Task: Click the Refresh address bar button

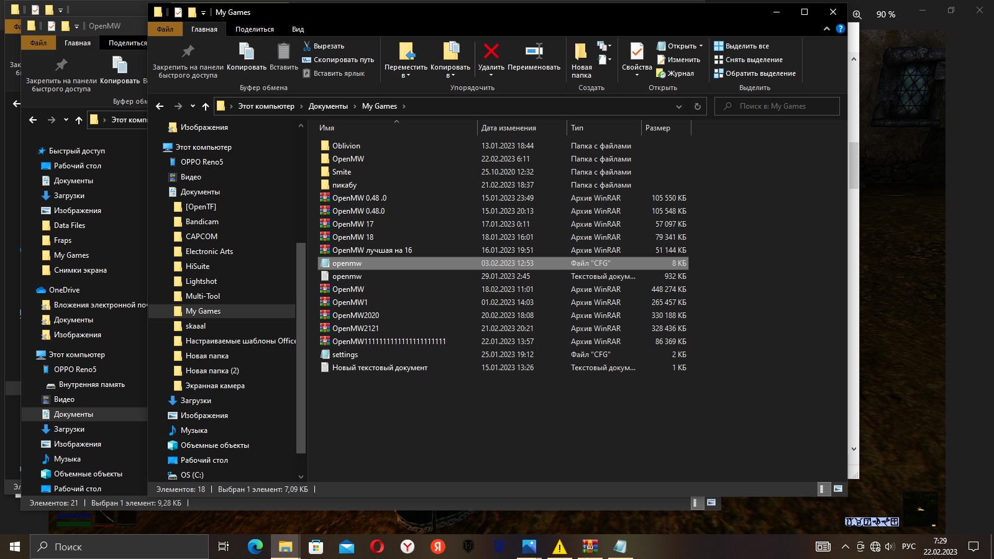Action: tap(697, 106)
